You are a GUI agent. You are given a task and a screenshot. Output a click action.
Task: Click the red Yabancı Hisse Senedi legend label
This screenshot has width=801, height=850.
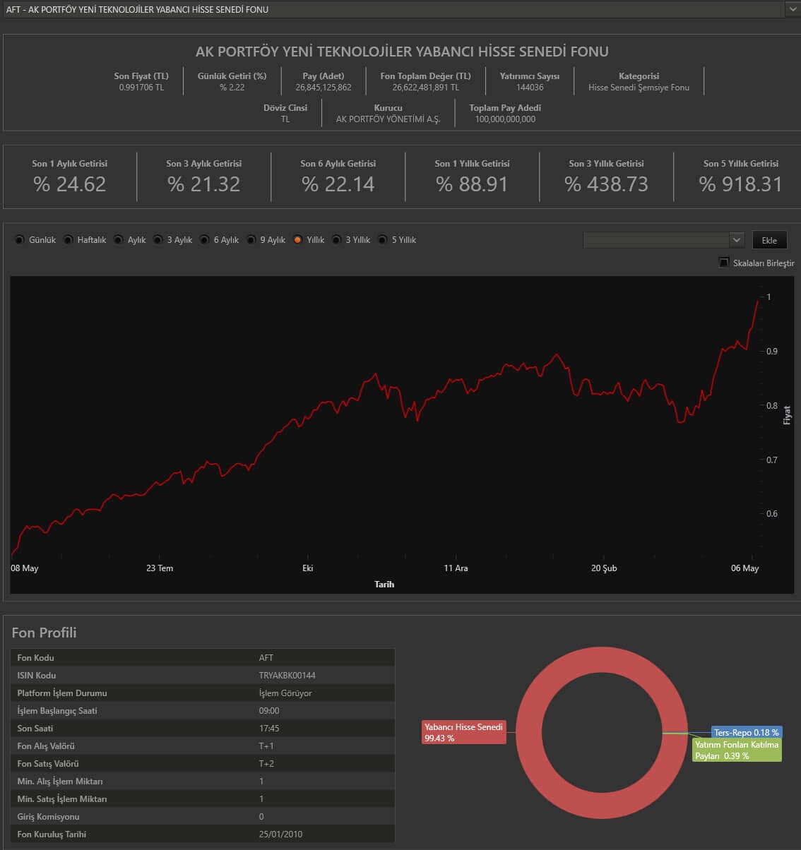[464, 732]
